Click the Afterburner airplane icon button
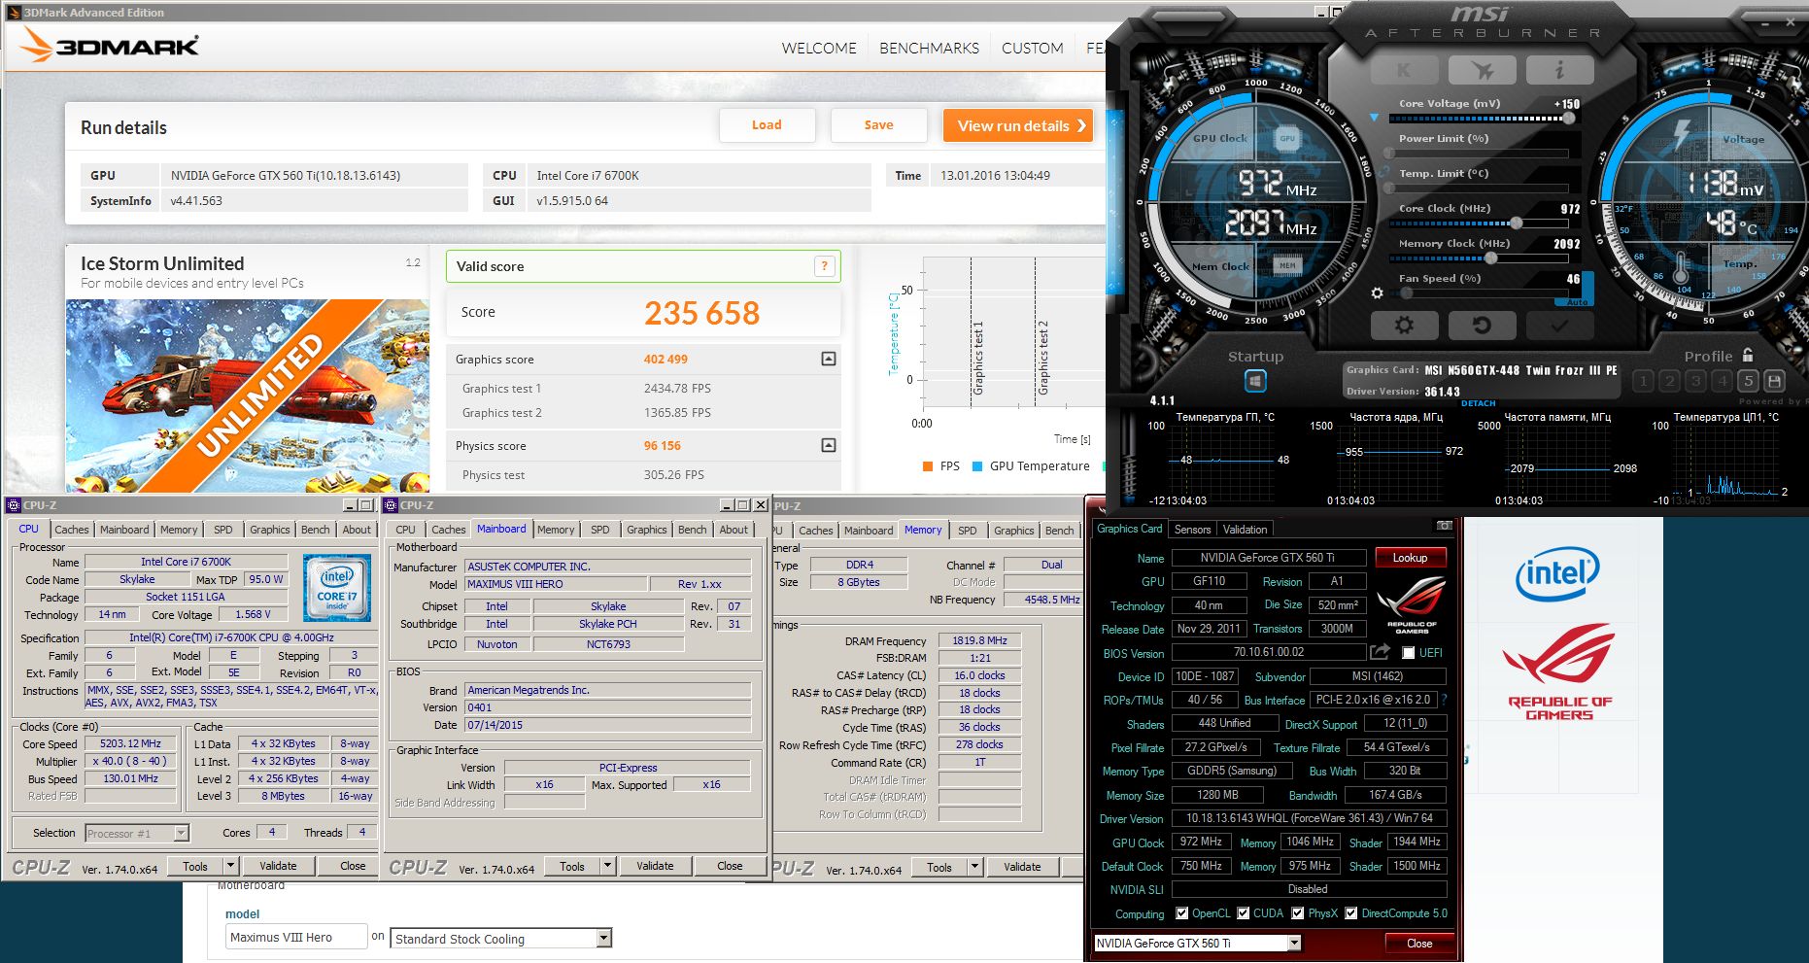The image size is (1809, 963). point(1482,69)
